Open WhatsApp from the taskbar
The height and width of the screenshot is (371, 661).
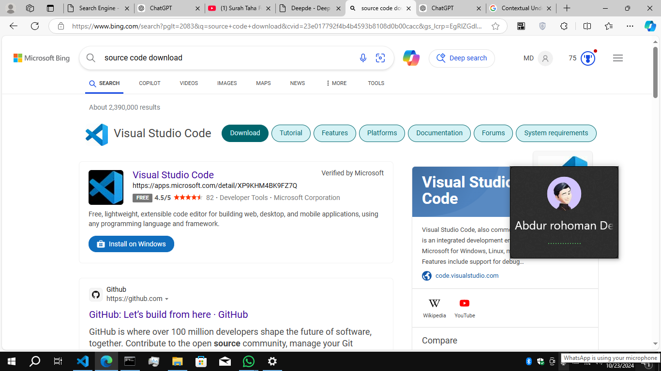click(x=248, y=361)
